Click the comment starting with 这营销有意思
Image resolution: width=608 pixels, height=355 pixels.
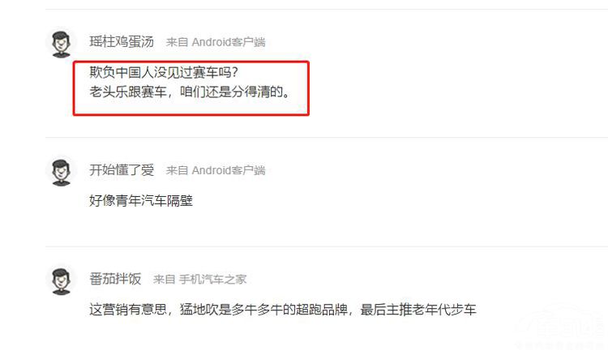coord(283,310)
